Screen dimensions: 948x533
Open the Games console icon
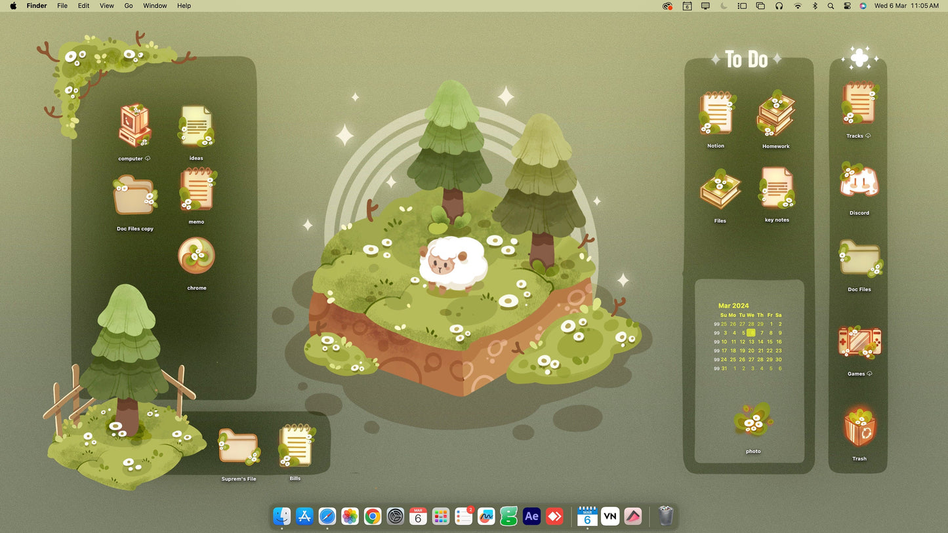coord(859,343)
